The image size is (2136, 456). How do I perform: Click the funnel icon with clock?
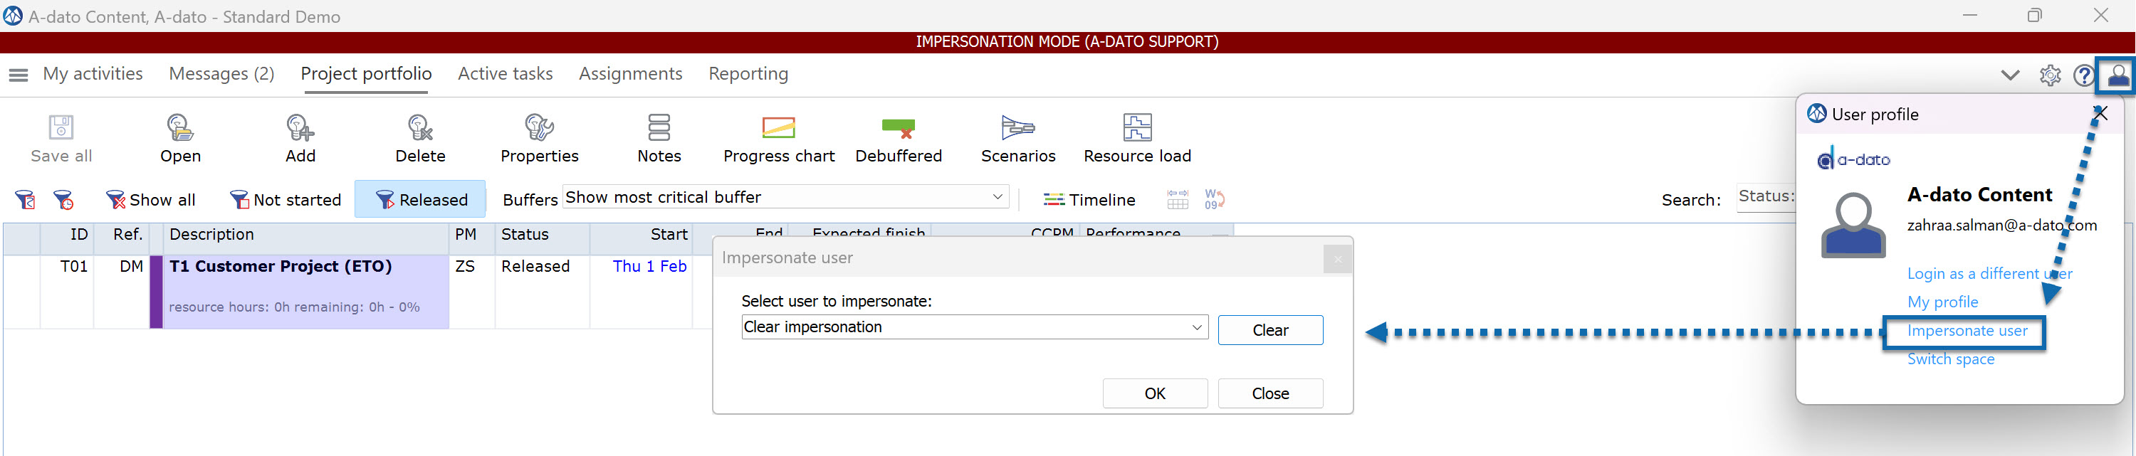63,200
